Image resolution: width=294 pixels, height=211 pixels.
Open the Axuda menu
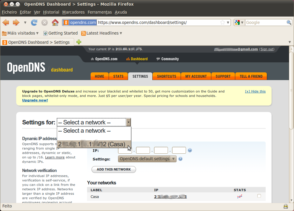(x=121, y=12)
